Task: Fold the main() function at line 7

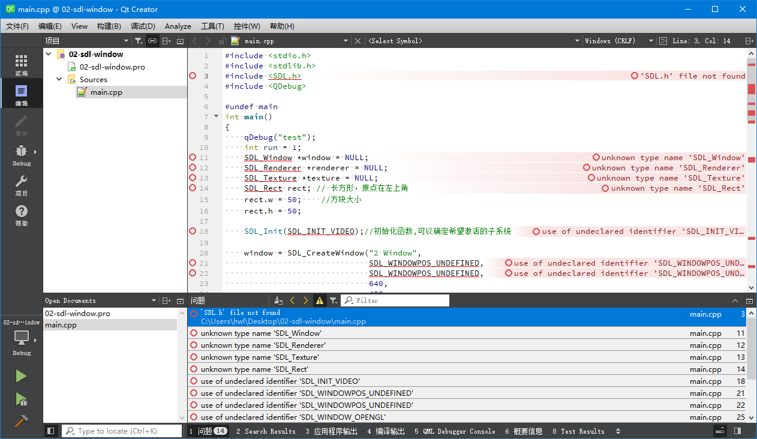Action: (217, 117)
